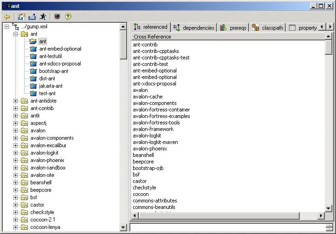336x234 pixels.
Task: Select avalon-logkit-maven in the list
Action: point(155,143)
